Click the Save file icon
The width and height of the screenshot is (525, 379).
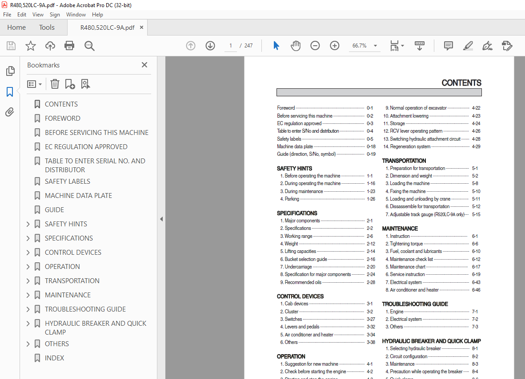[11, 46]
